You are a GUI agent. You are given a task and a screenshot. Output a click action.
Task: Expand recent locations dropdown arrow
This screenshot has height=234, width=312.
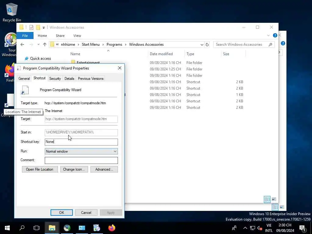coord(38,44)
